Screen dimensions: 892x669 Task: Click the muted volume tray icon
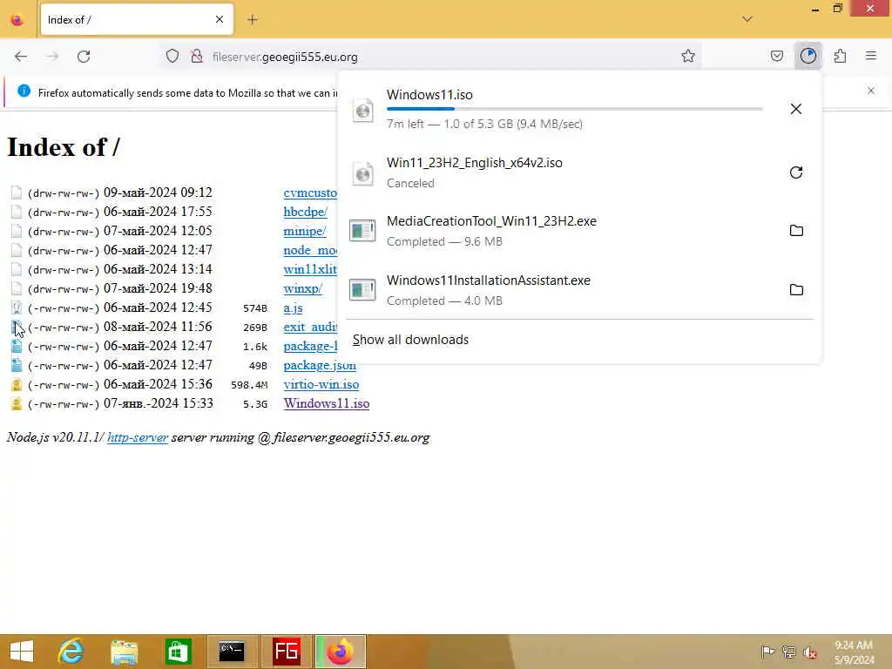[809, 652]
